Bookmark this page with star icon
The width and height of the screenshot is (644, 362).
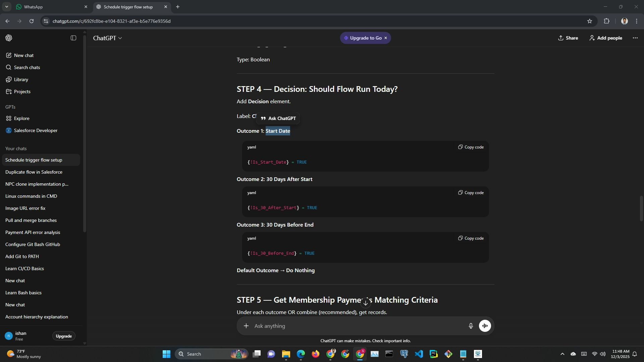click(590, 21)
